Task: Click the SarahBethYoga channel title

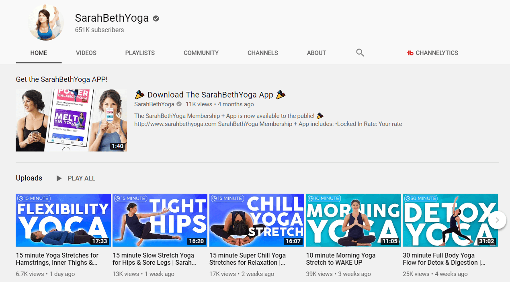Action: point(112,18)
